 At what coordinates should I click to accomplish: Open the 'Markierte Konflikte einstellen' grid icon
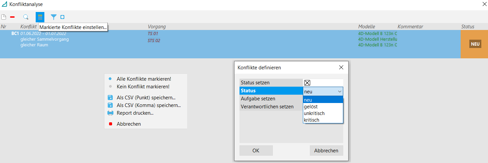pos(40,17)
